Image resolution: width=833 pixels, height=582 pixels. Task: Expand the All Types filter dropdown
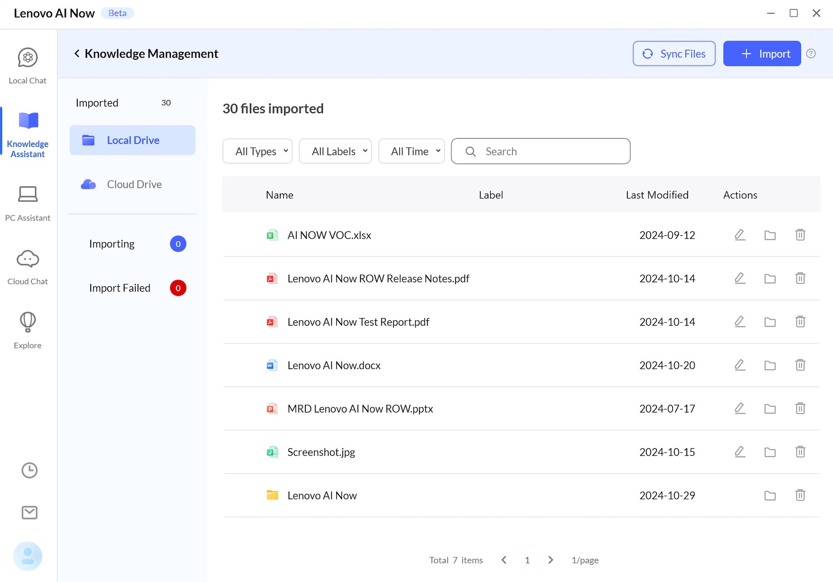[258, 151]
